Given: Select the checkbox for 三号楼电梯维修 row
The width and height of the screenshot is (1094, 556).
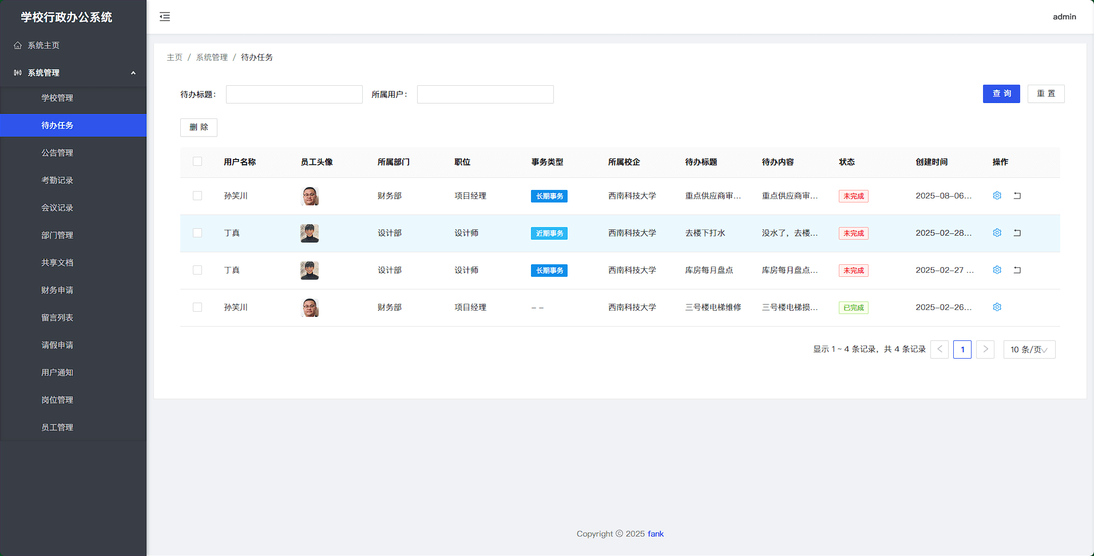Looking at the screenshot, I should click(x=197, y=307).
